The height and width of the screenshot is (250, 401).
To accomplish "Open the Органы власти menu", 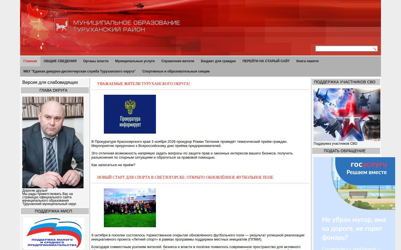I will tap(96, 61).
